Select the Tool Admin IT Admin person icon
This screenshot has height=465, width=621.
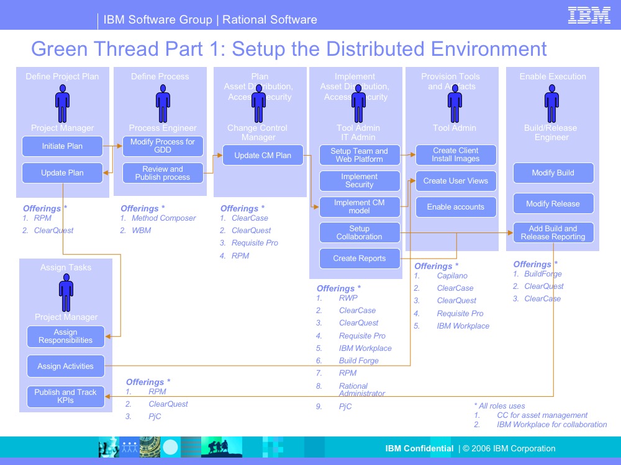[x=358, y=104]
